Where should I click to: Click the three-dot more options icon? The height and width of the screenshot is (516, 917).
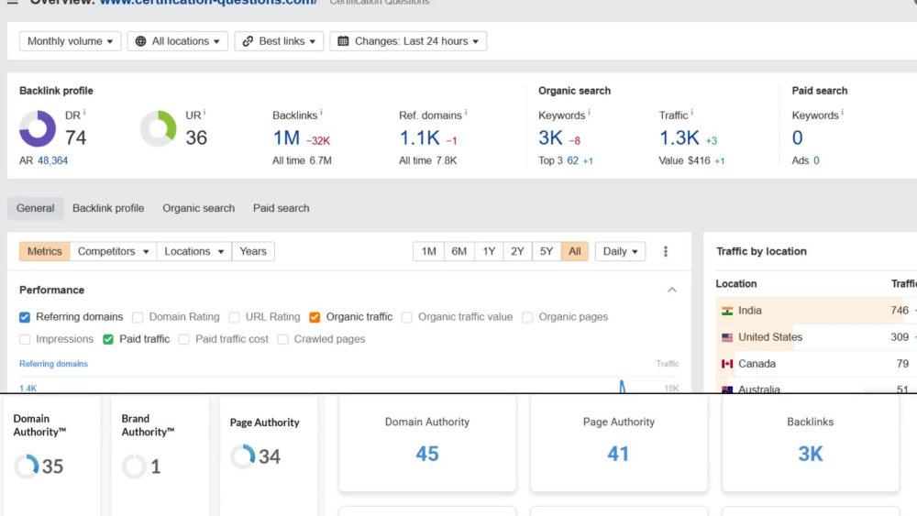click(666, 251)
